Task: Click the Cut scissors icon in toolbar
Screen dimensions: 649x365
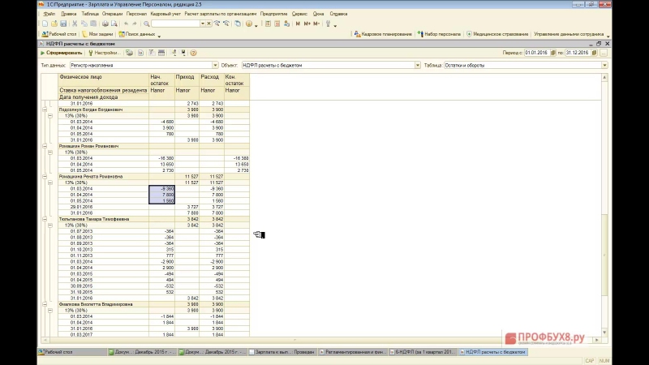Action: (75, 24)
